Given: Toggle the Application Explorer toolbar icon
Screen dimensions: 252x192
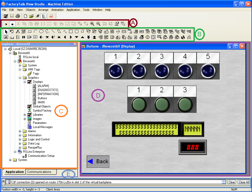Looking at the screenshot, I should click(44, 16).
